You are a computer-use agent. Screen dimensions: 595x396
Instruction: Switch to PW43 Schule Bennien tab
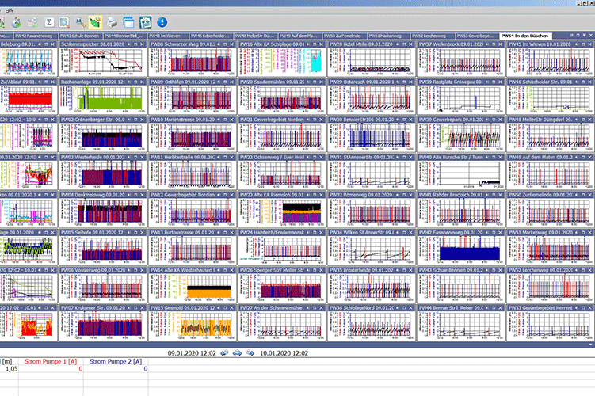79,36
